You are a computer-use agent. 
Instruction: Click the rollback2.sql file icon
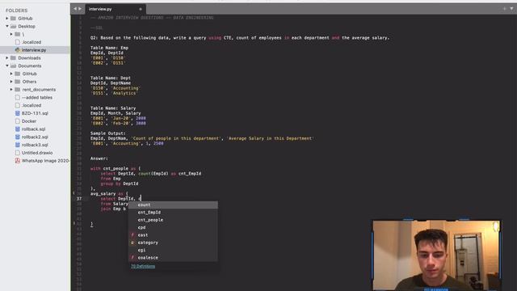pos(18,137)
